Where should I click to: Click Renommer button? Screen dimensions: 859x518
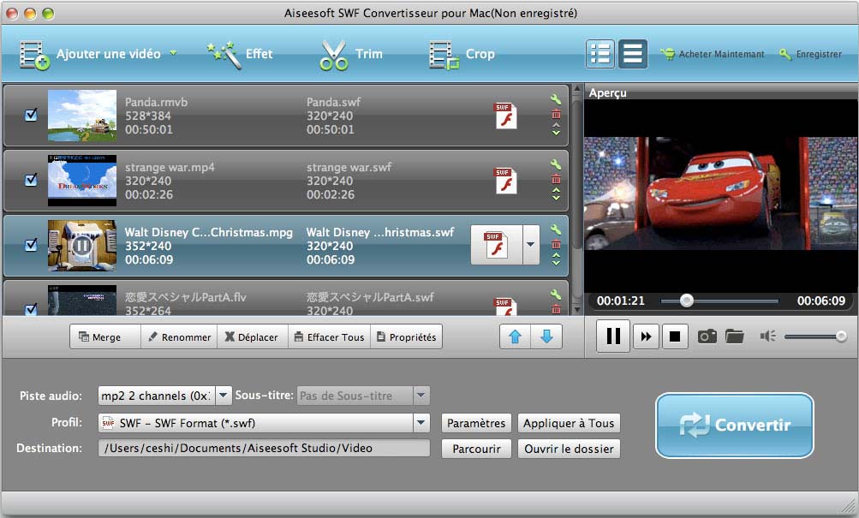pos(179,336)
